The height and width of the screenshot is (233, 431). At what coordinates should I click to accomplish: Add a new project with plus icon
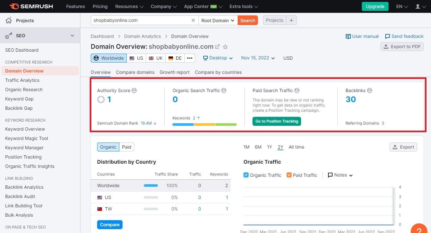pyautogui.click(x=291, y=20)
